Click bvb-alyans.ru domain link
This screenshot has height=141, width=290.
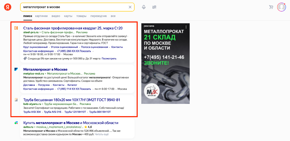pos(32,104)
